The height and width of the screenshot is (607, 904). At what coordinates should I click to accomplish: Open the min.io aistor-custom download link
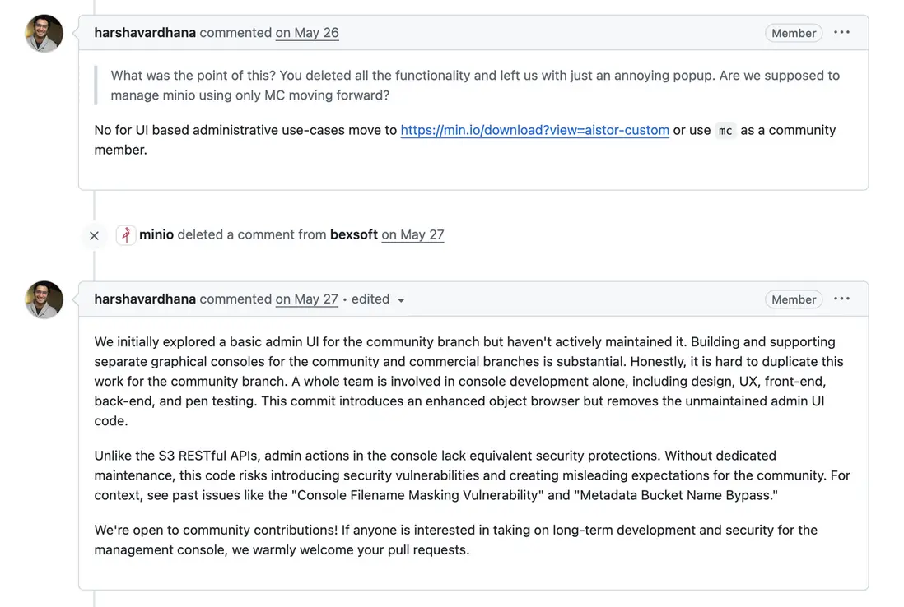coord(534,130)
